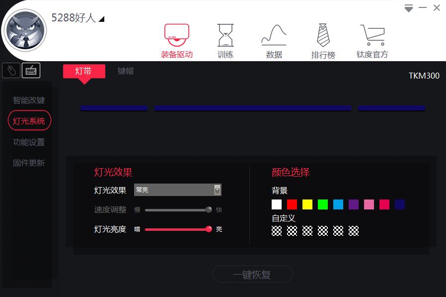Select the 固件更新 firmware update section

pyautogui.click(x=28, y=163)
